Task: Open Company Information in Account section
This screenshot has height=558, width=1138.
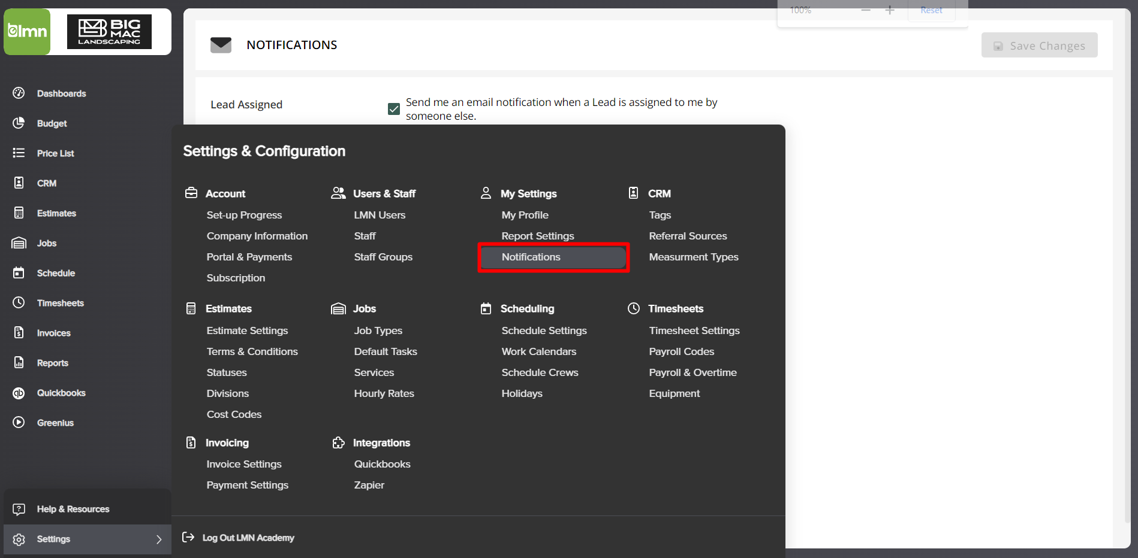Action: [257, 236]
